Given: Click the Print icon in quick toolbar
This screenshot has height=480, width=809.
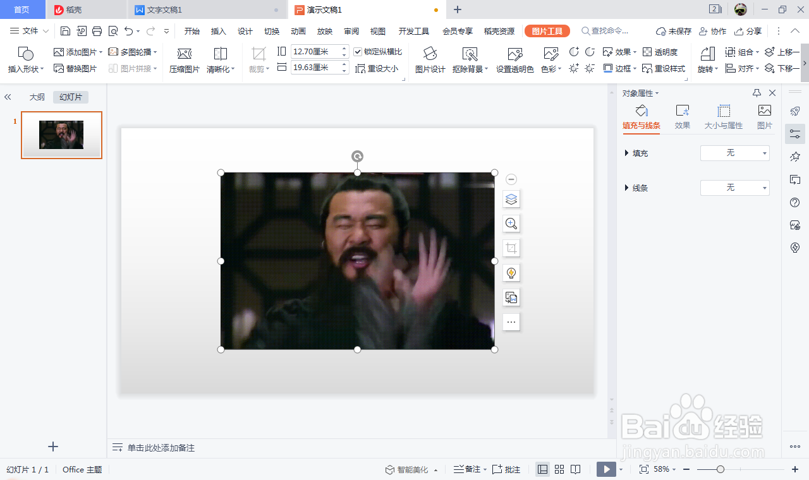Looking at the screenshot, I should [97, 31].
